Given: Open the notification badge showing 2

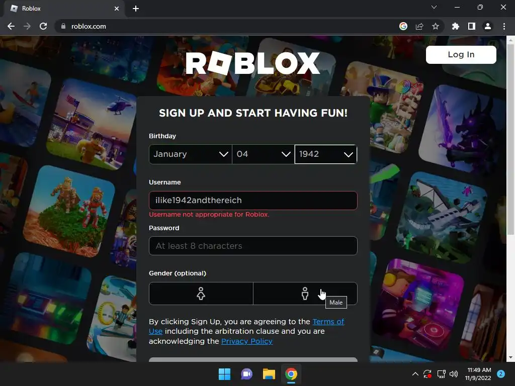Looking at the screenshot, I should click(501, 374).
